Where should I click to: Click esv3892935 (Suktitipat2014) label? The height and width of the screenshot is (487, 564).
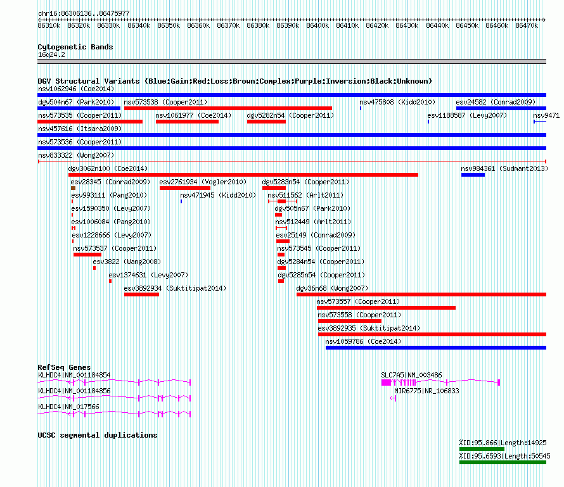point(369,328)
